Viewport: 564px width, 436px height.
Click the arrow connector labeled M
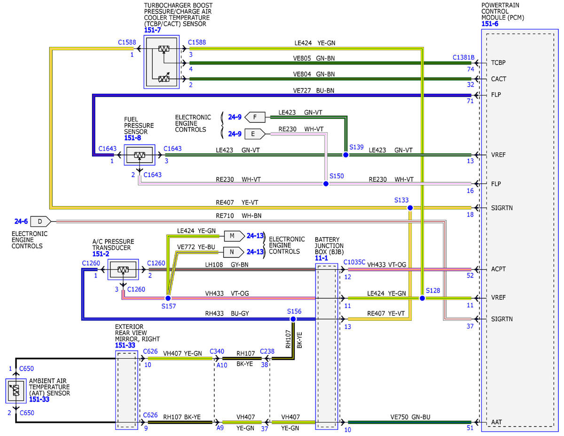click(234, 236)
